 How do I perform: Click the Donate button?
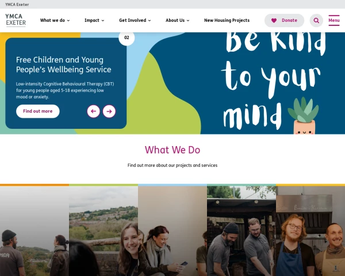pyautogui.click(x=284, y=21)
